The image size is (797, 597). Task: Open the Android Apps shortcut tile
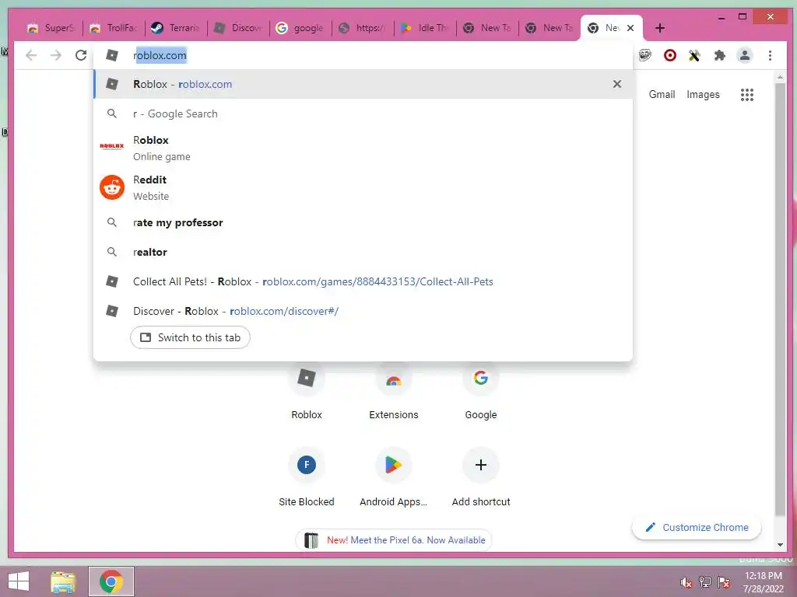coord(393,477)
